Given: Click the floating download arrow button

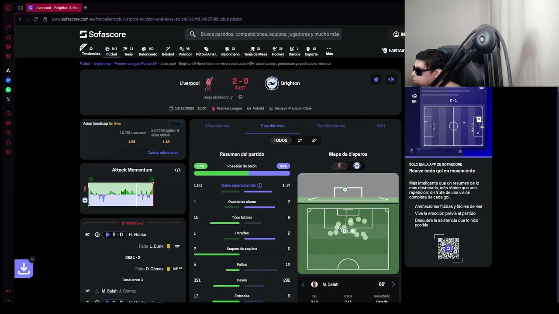Looking at the screenshot, I should (x=24, y=269).
